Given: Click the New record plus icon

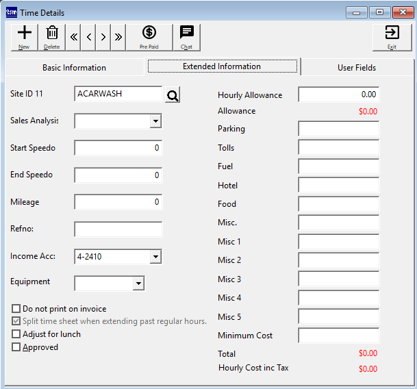Looking at the screenshot, I should click(24, 36).
